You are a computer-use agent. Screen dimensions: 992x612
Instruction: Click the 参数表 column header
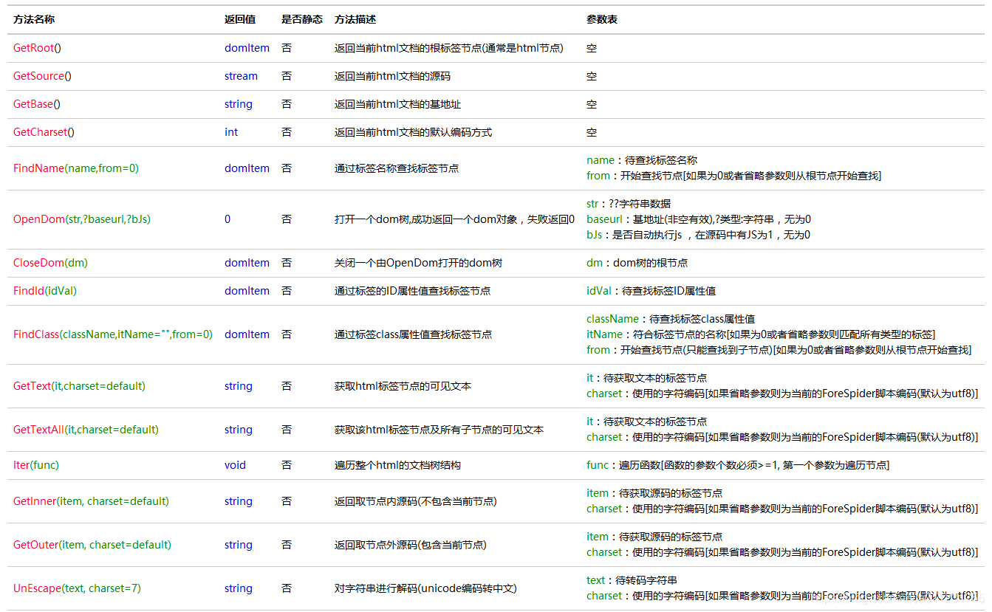[x=602, y=19]
